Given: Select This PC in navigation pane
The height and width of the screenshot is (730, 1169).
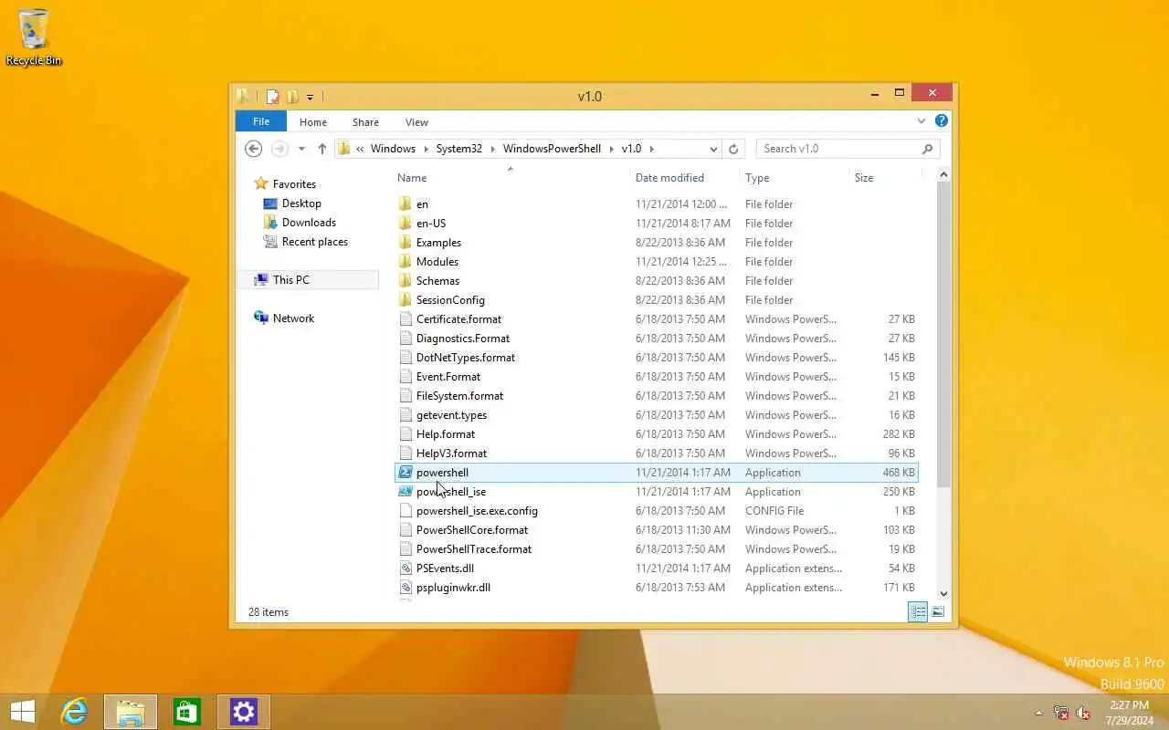Looking at the screenshot, I should click(290, 280).
